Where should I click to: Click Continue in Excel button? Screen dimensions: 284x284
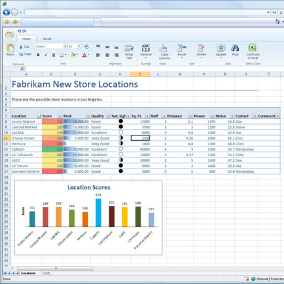(253, 52)
